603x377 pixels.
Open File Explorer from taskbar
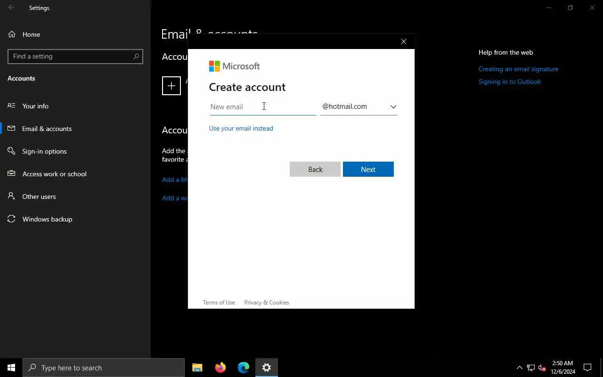[x=197, y=368]
